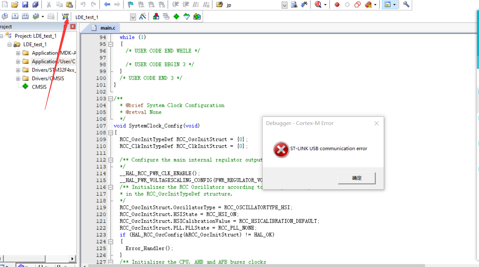
Task: Expand the Drivers/CMSIS folder
Action: coord(18,78)
